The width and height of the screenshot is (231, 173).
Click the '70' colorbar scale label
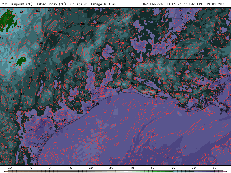point(194,168)
